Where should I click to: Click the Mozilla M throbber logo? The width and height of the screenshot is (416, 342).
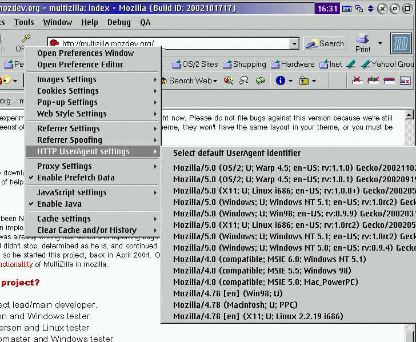pos(401,43)
